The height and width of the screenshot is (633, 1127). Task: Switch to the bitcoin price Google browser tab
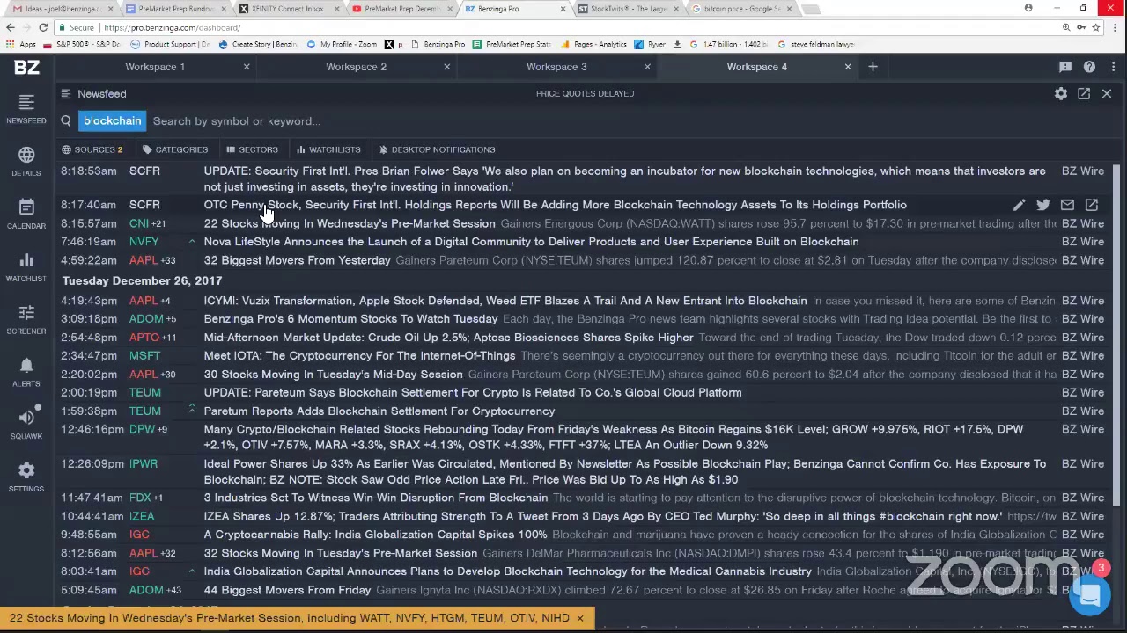click(x=741, y=9)
